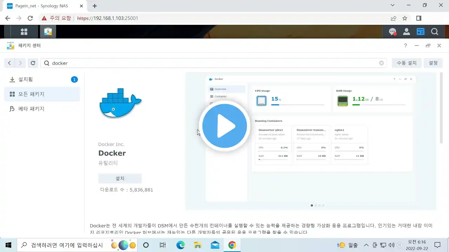This screenshot has height=252, width=449.
Task: Click the share page icon in address bar
Action: click(394, 18)
